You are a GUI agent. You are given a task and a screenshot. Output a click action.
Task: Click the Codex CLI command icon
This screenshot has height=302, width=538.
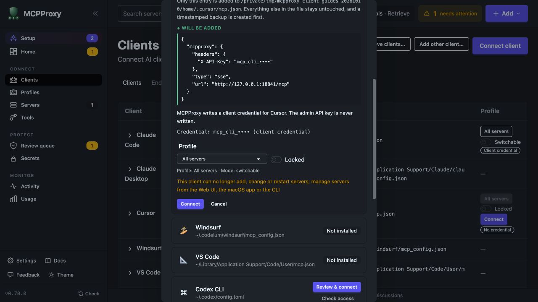[x=184, y=293]
